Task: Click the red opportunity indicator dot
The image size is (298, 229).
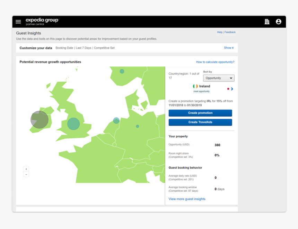Action: 228,89
